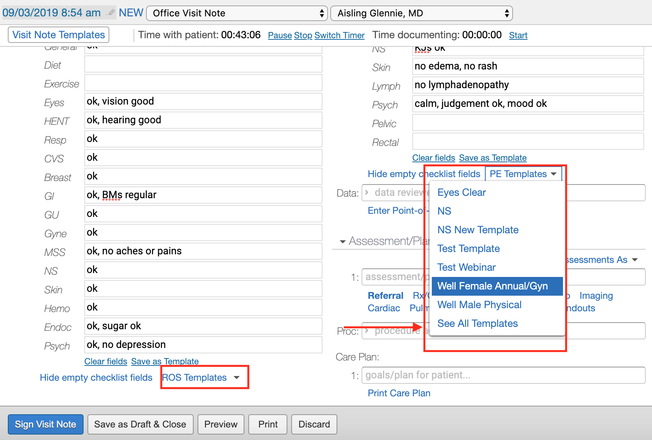Open Visit Note Templates
This screenshot has height=440, width=652.
[59, 35]
